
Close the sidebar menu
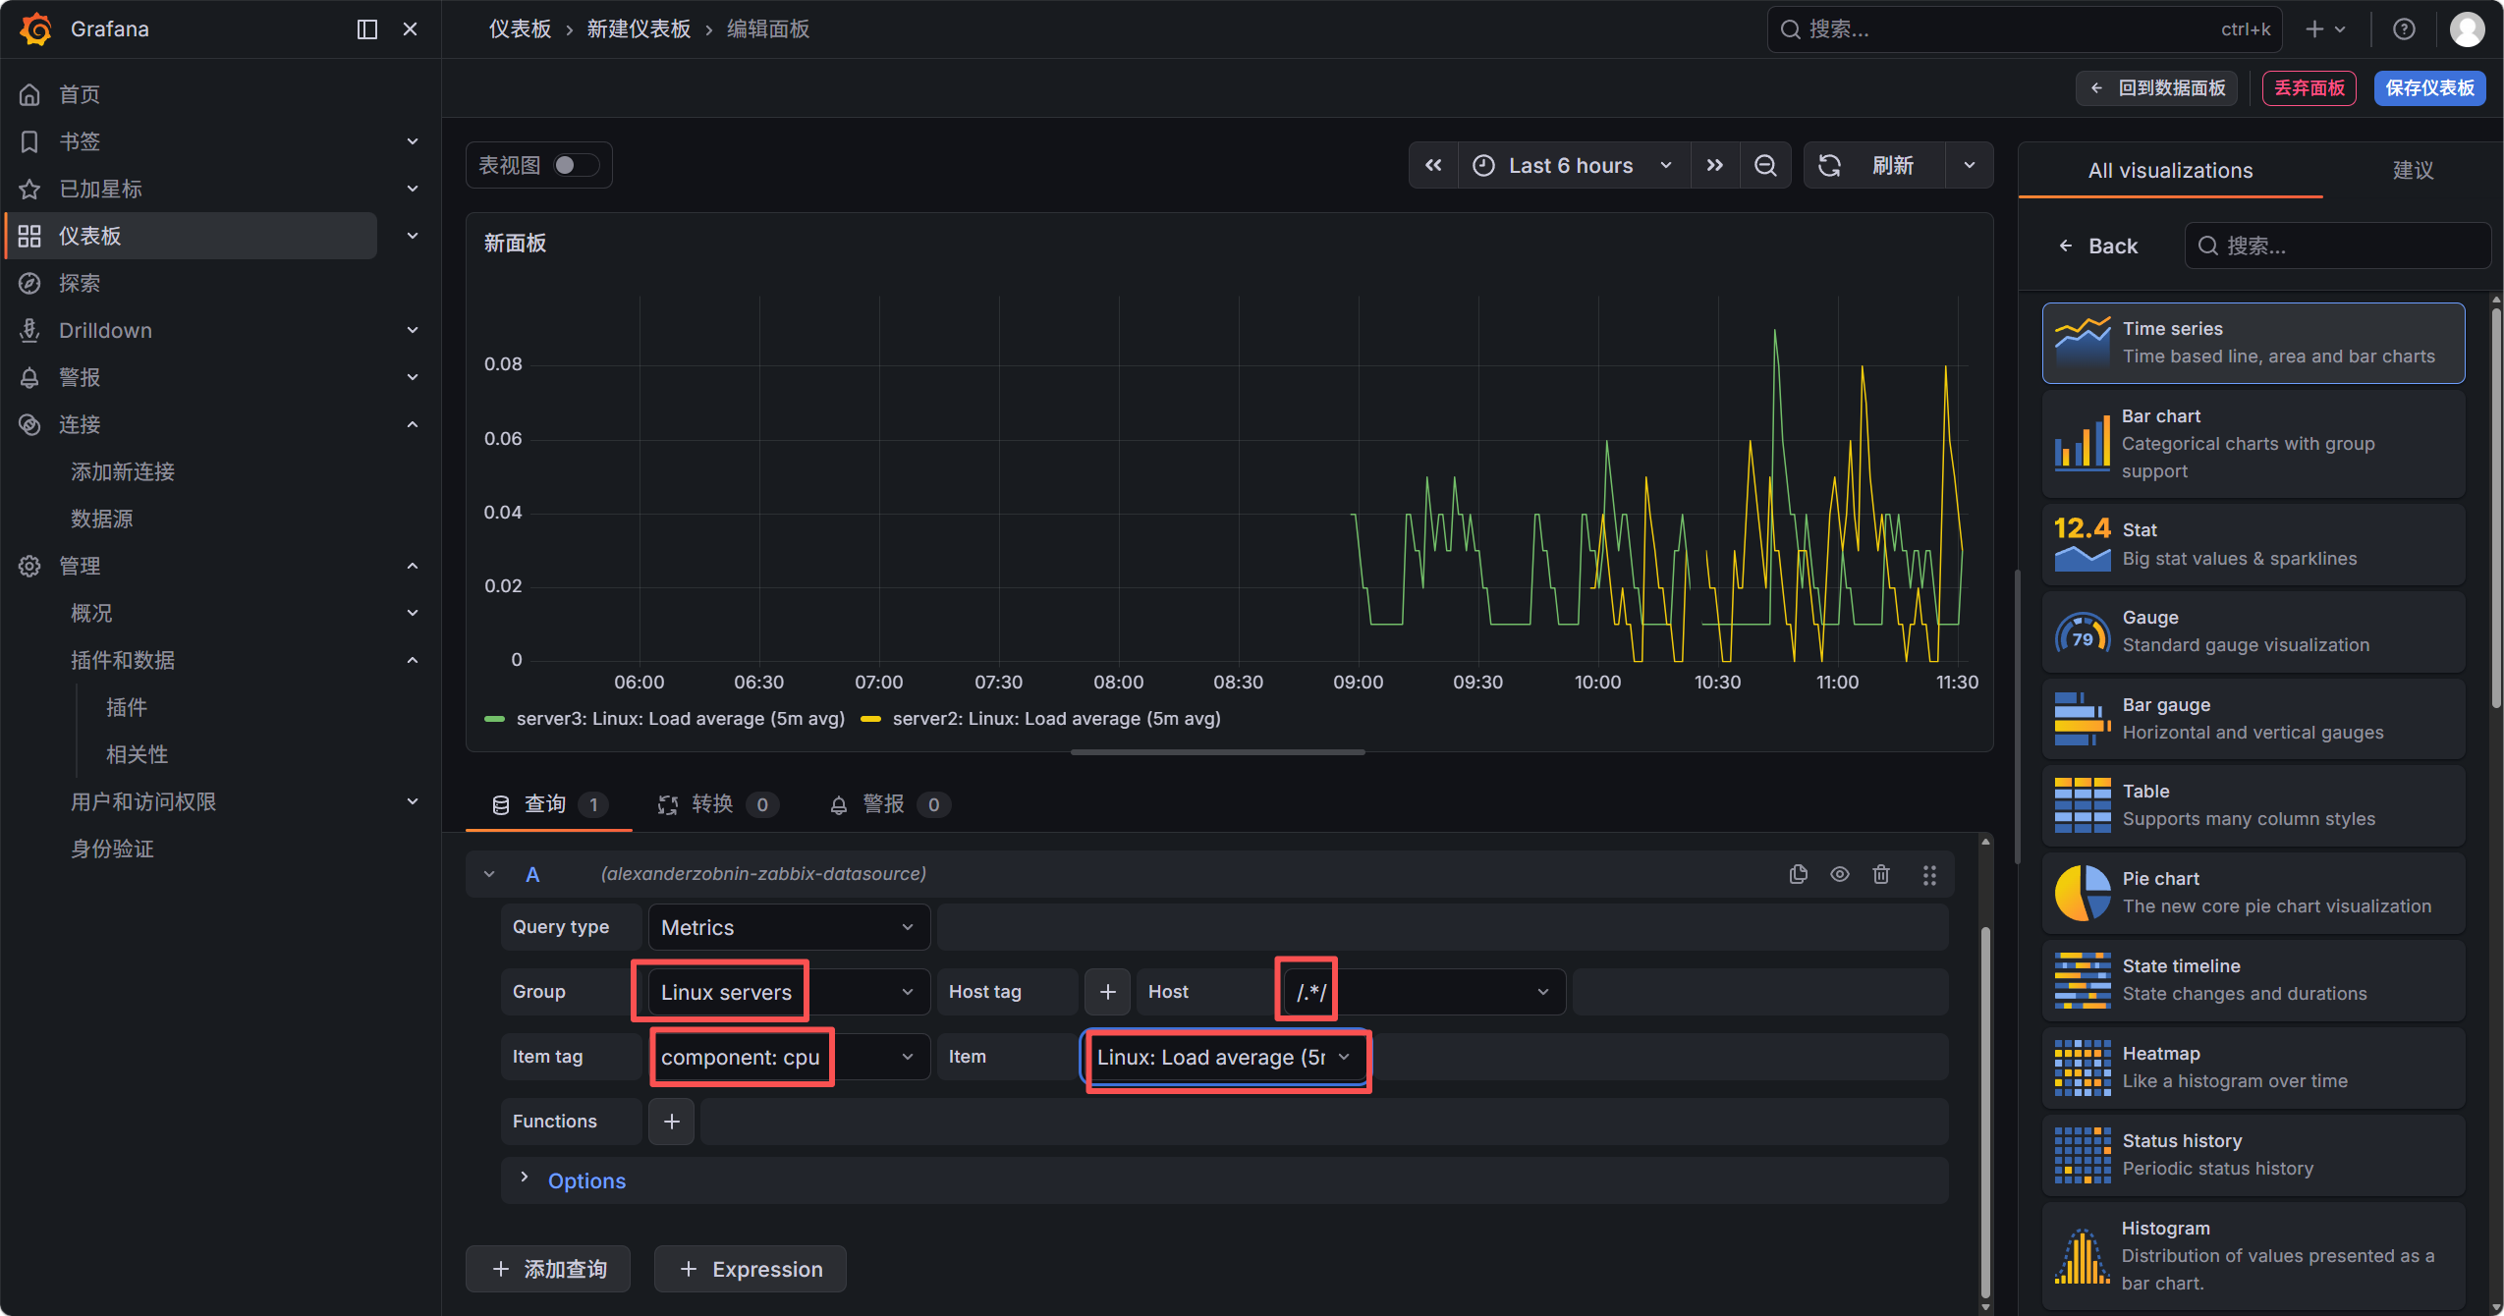point(411,29)
